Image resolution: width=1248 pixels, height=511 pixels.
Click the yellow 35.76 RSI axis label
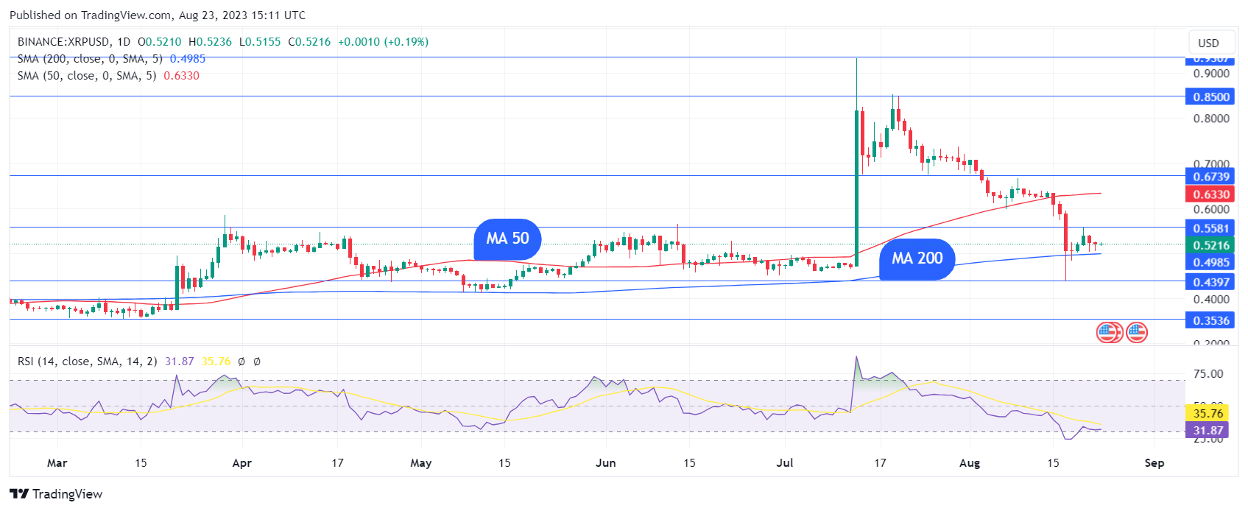click(1208, 413)
